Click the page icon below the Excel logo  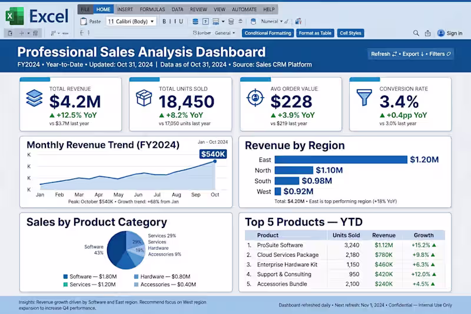[x=10, y=33]
